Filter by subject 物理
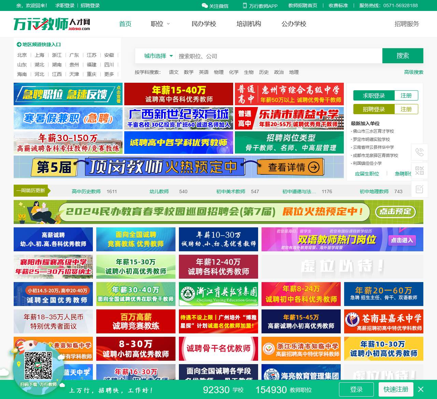Image resolution: width=437 pixels, height=399 pixels. (219, 72)
